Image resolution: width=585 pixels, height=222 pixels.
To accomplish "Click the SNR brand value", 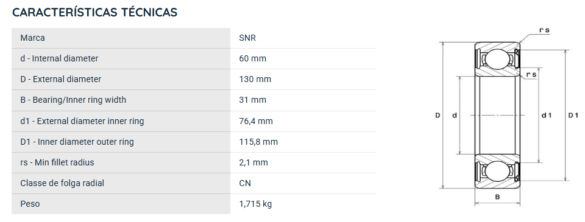I will pos(247,38).
